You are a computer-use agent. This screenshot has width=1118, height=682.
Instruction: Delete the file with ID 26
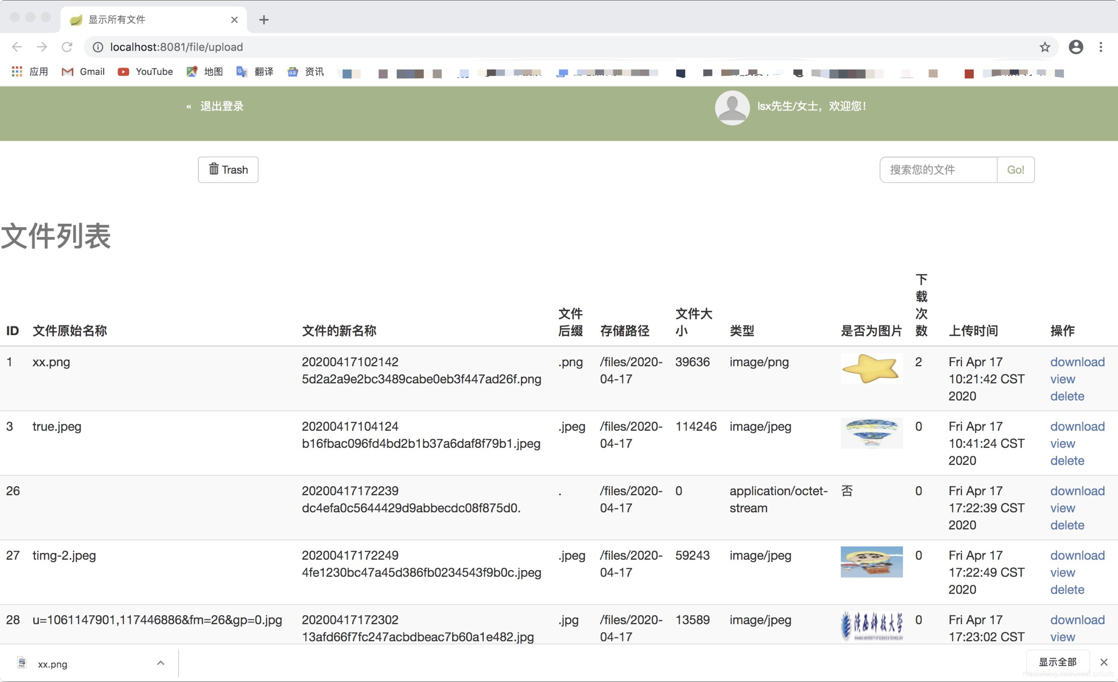[1067, 525]
